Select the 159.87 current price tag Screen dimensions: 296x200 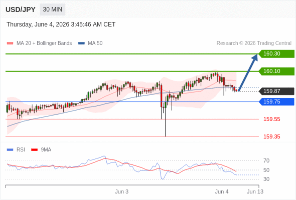[276, 91]
